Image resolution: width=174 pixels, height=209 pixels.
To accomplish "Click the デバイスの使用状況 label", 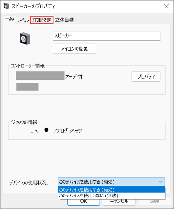I will (x=29, y=182).
